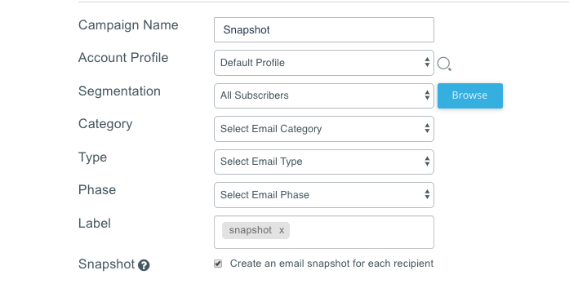Click the arrows on the Email Category select
Image resolution: width=569 pixels, height=297 pixels.
point(427,128)
